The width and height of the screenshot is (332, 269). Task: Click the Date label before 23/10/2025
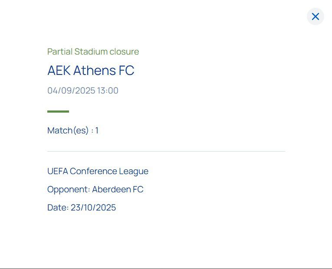(x=58, y=207)
